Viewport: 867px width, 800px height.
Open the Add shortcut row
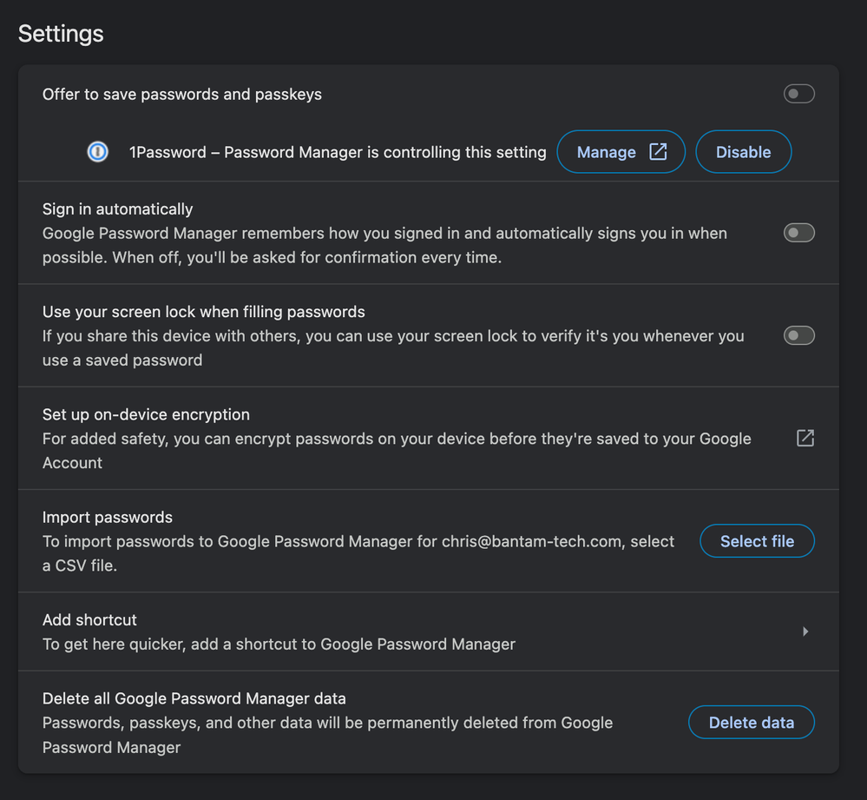(x=429, y=631)
